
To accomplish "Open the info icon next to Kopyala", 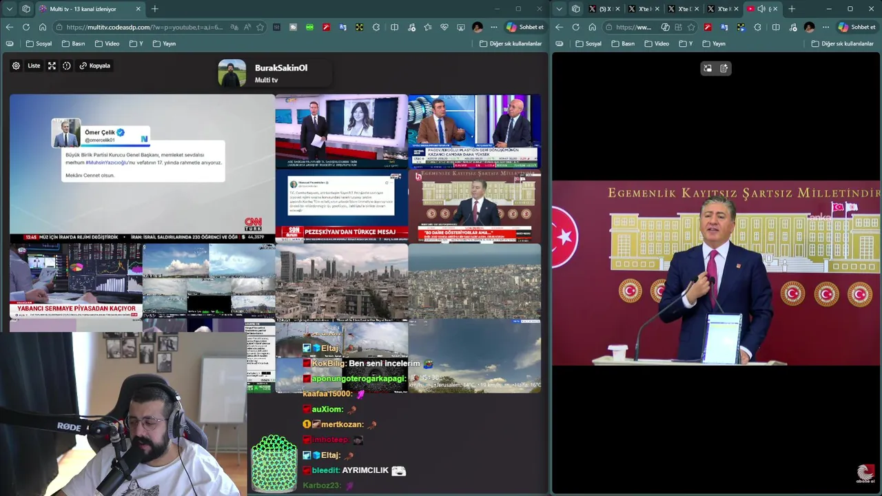I will pos(67,65).
